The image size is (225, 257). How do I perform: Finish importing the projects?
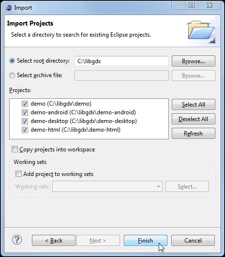146,241
